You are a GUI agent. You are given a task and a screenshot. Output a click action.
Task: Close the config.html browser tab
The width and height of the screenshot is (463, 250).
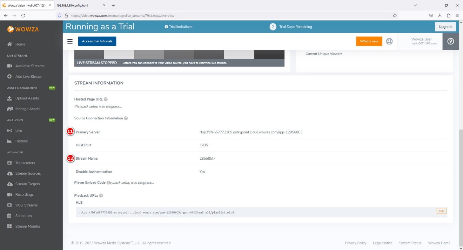[x=105, y=6]
